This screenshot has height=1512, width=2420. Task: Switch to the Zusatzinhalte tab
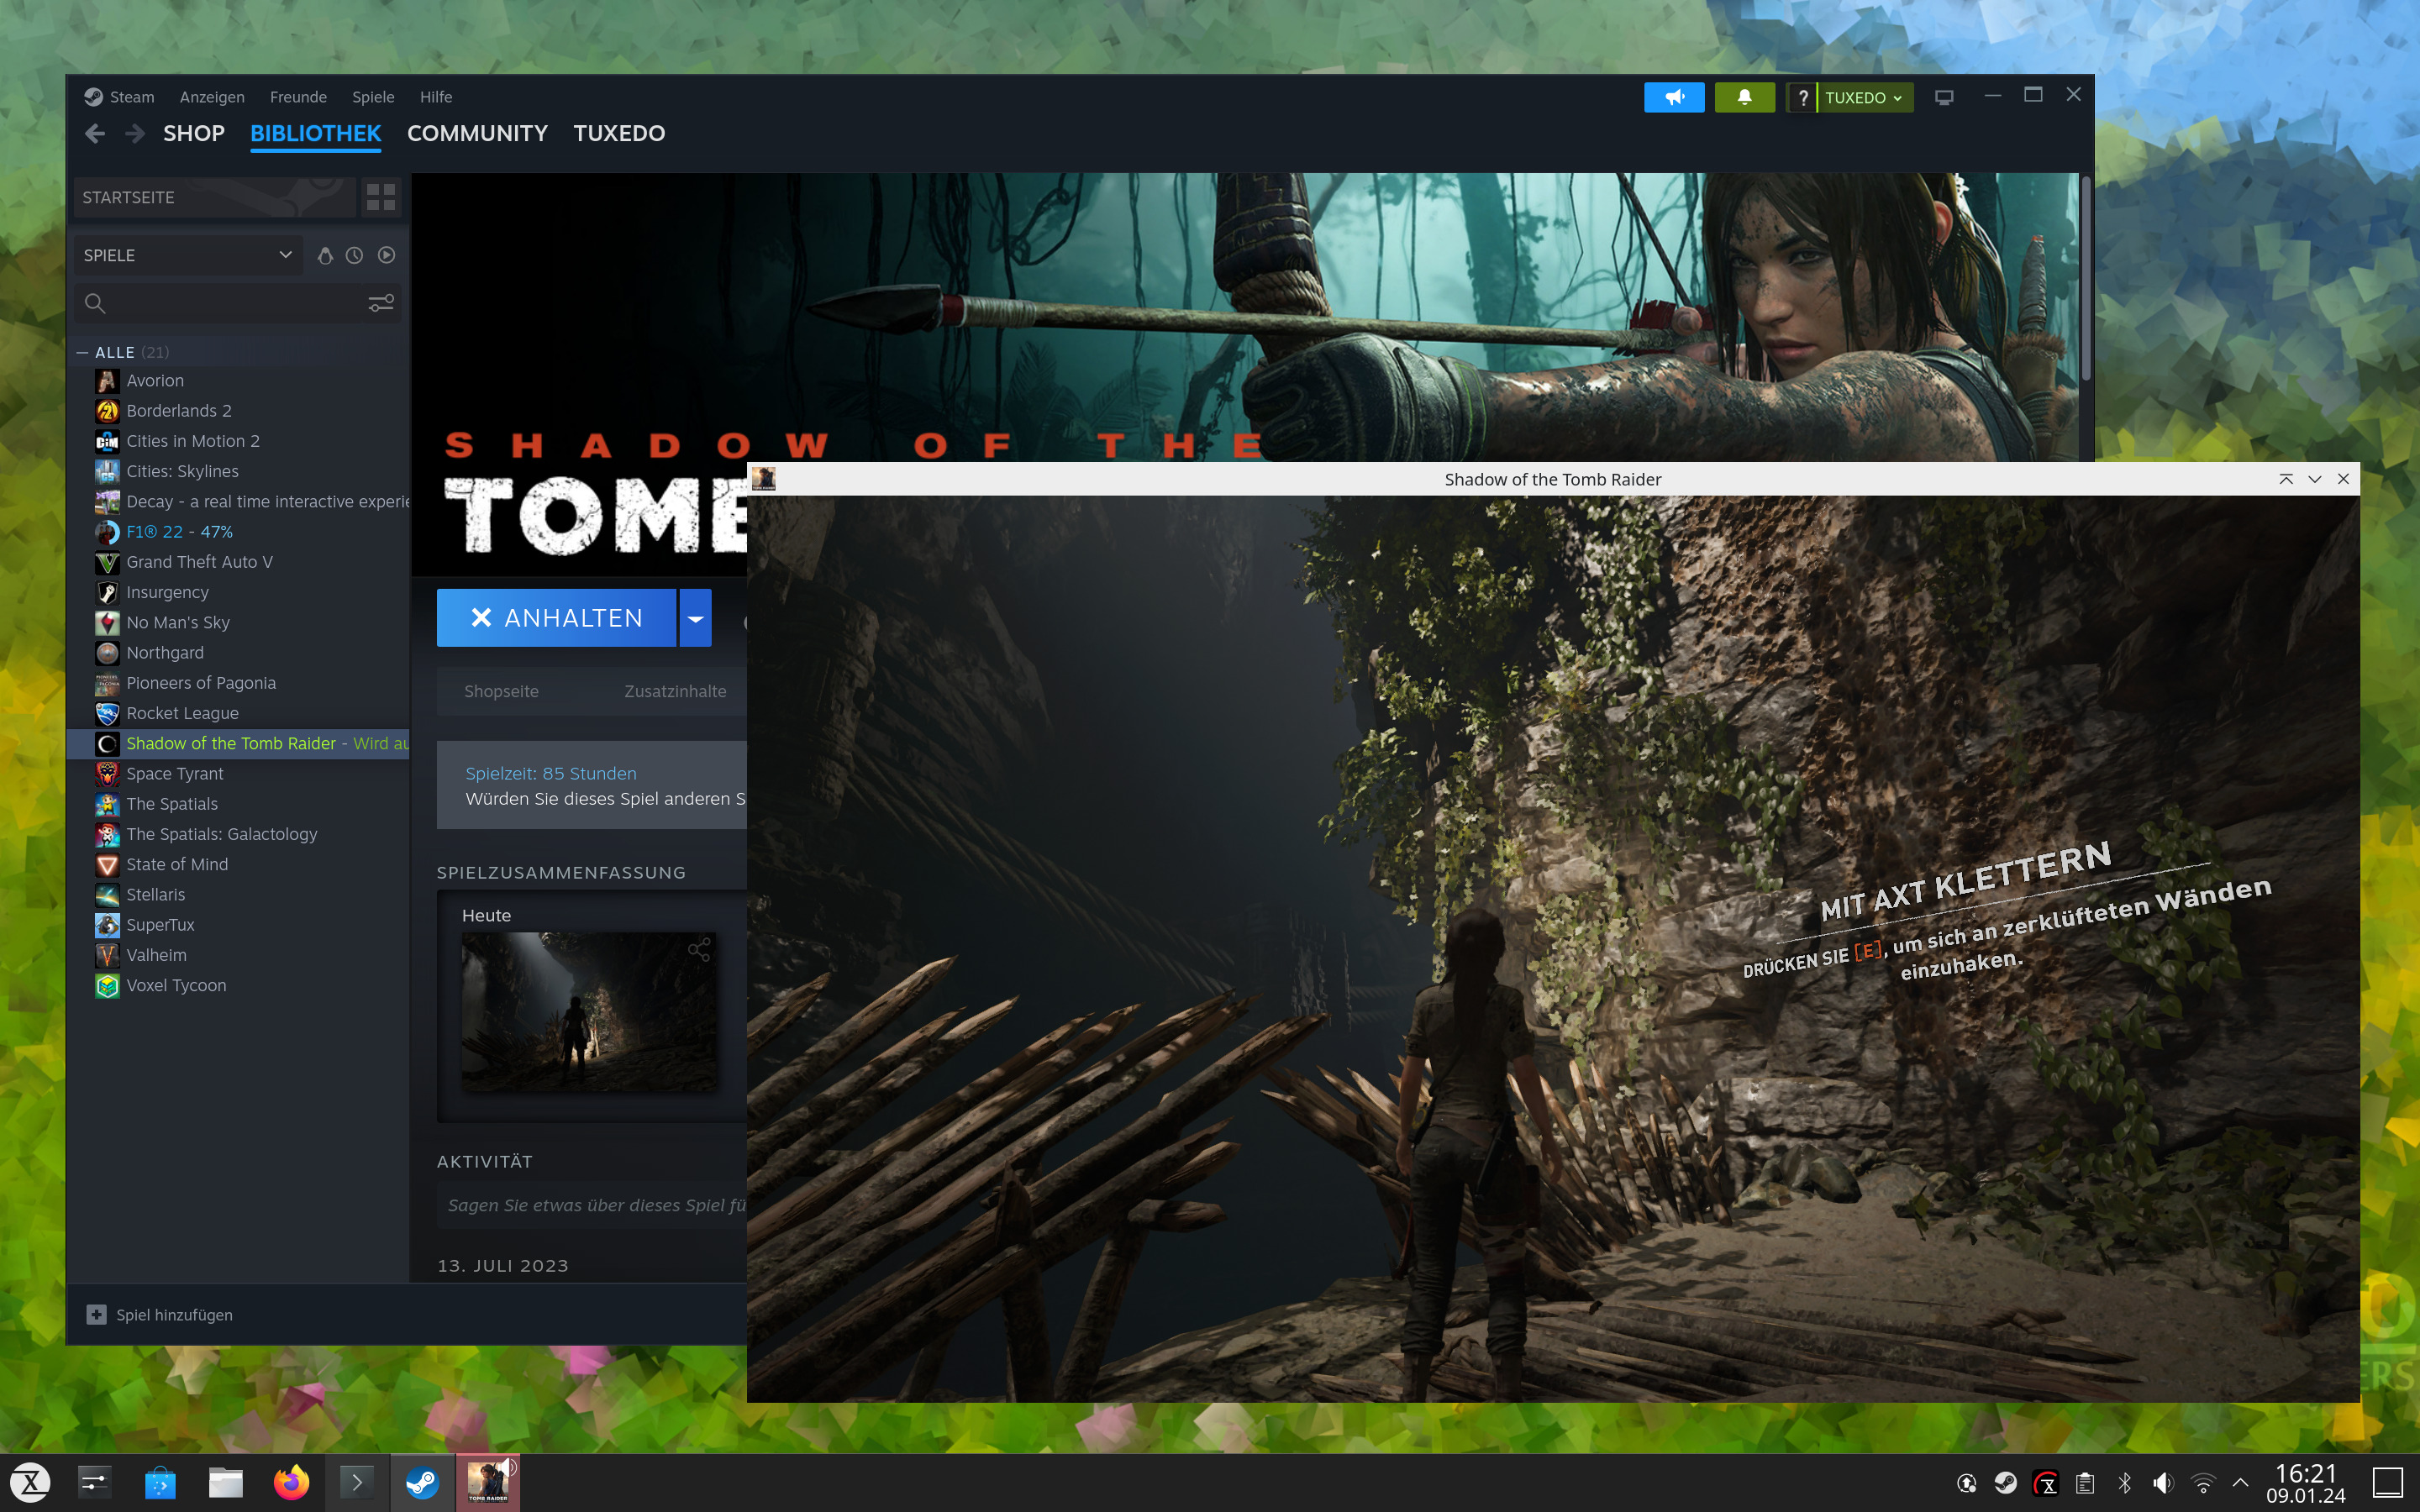point(675,691)
